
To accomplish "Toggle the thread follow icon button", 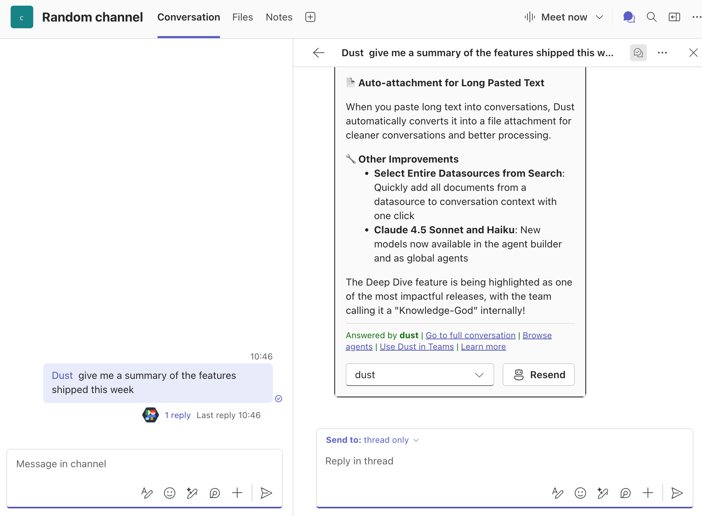I will tap(638, 53).
